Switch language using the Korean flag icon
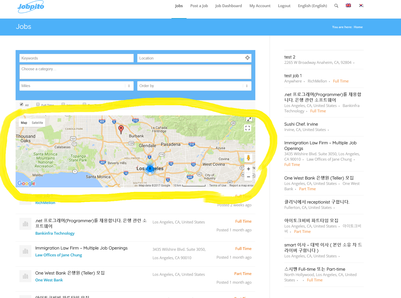 coord(361,5)
